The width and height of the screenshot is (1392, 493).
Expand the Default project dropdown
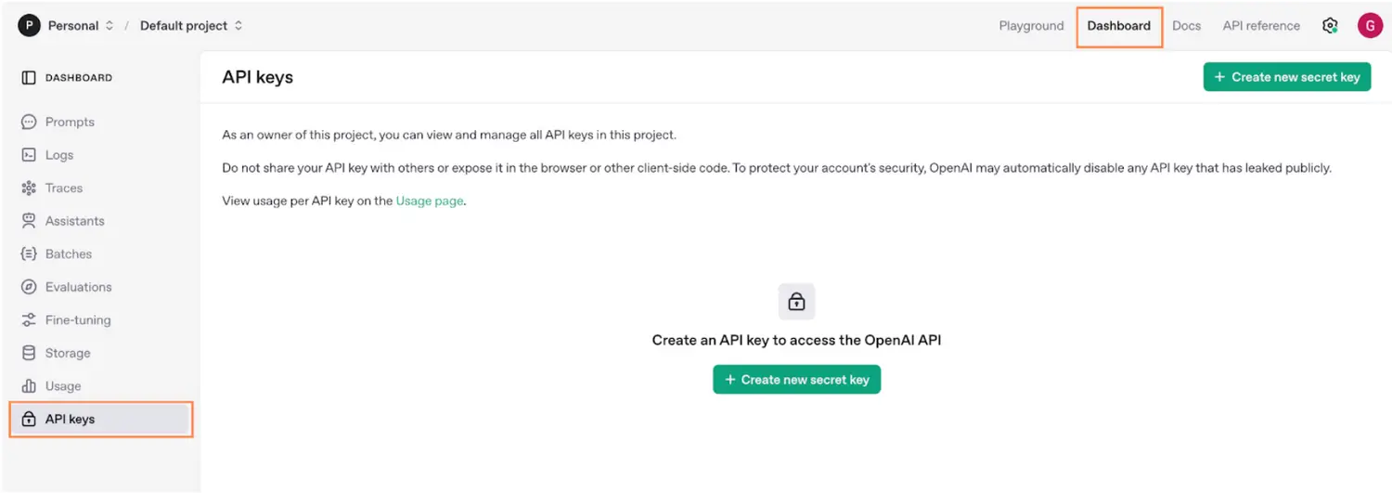point(190,26)
